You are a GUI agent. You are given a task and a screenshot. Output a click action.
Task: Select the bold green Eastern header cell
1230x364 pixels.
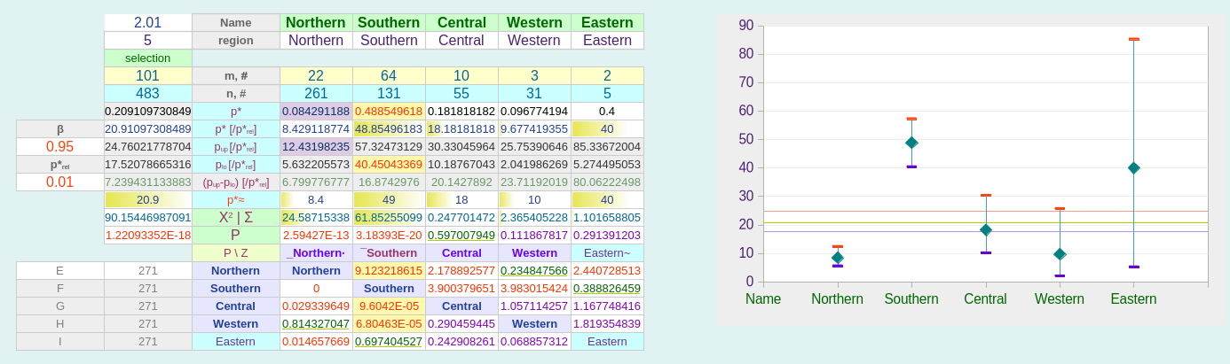[x=607, y=23]
